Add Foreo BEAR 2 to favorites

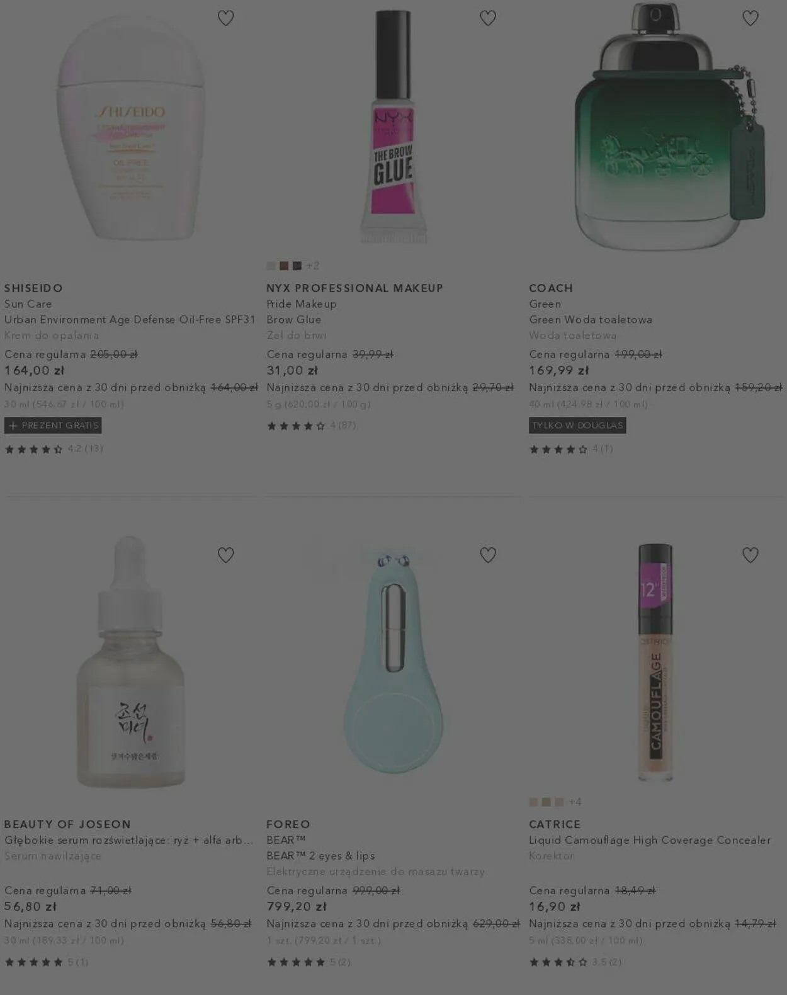pos(488,555)
